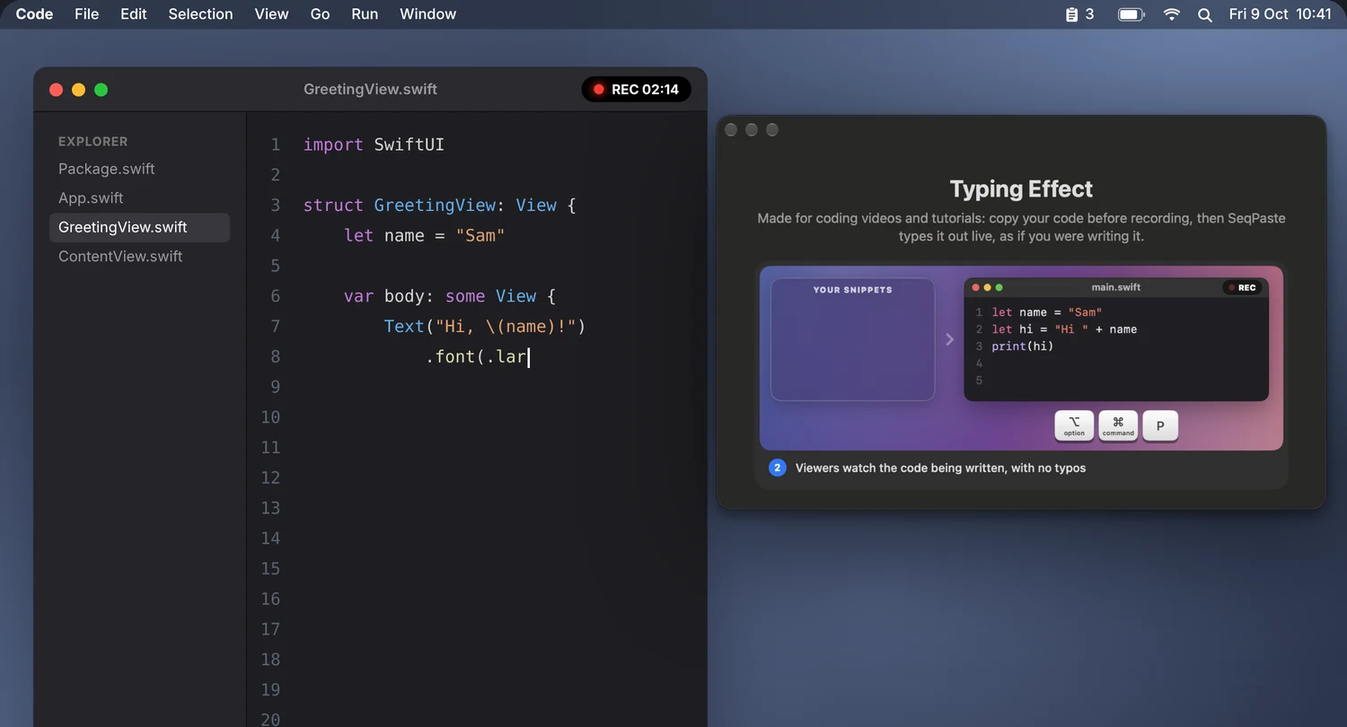Screen dimensions: 1347x727
Task: Click the battery status icon
Action: point(1131,14)
